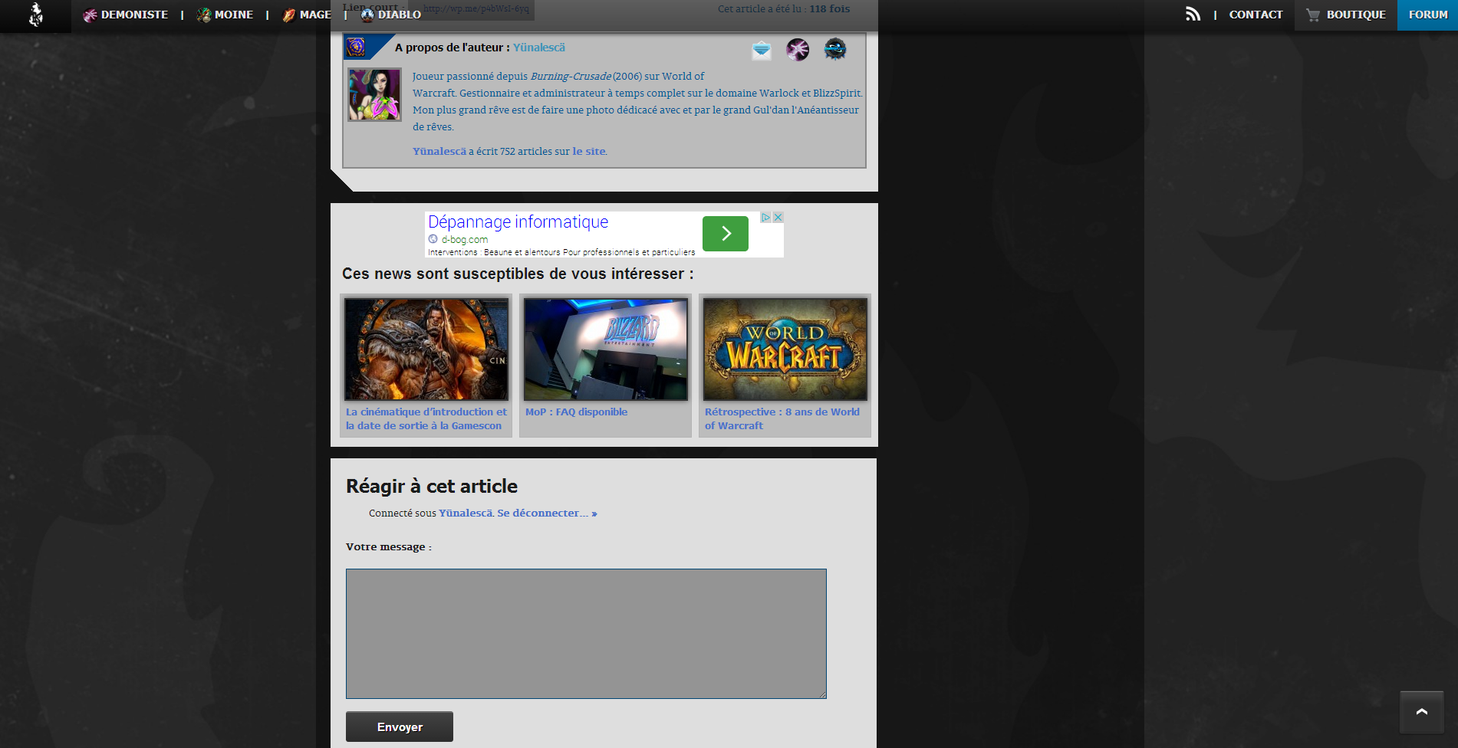Screen dimensions: 1458x748
Task: Open the Rétrospective 8 ans article link
Action: 782,418
